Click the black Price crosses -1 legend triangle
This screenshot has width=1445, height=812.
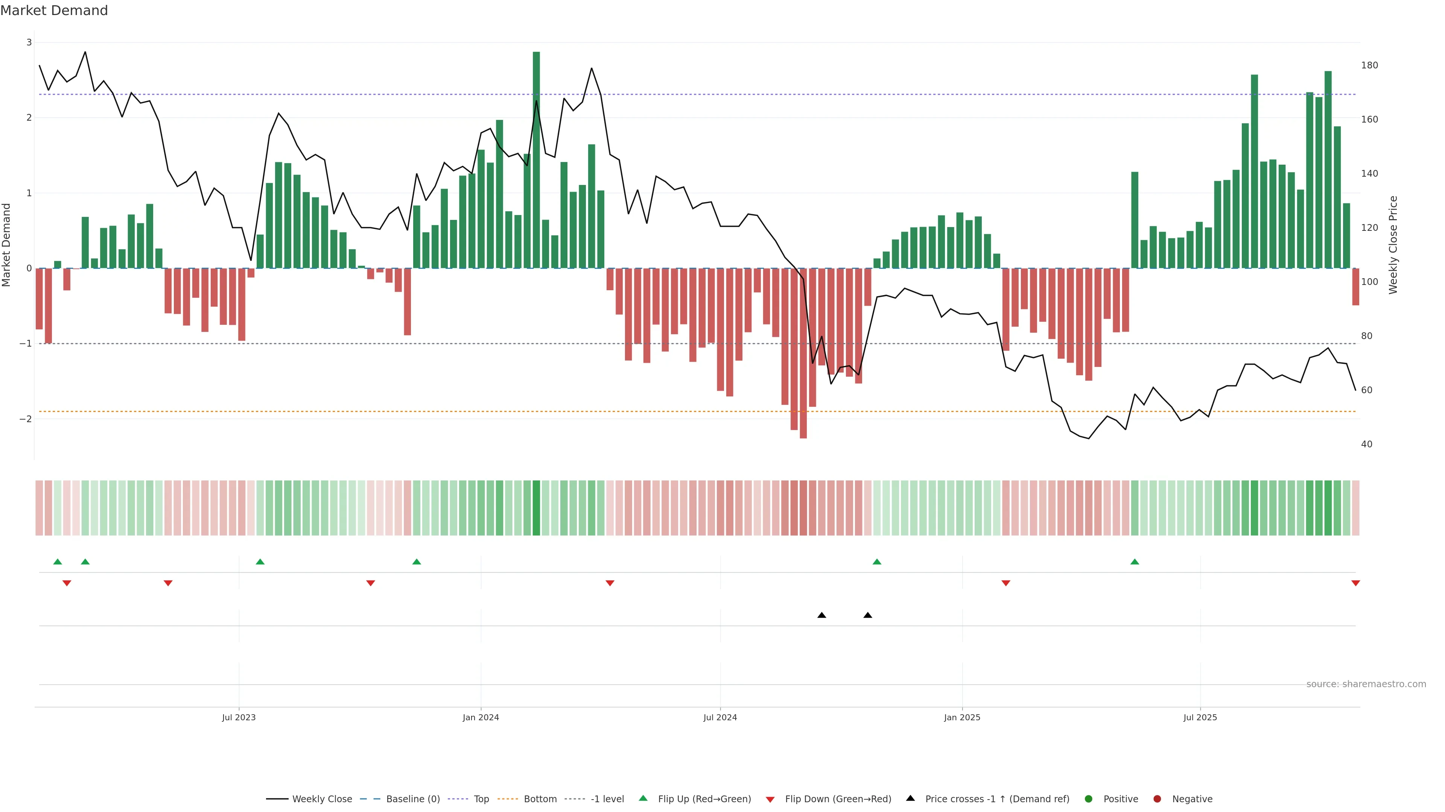pos(910,798)
